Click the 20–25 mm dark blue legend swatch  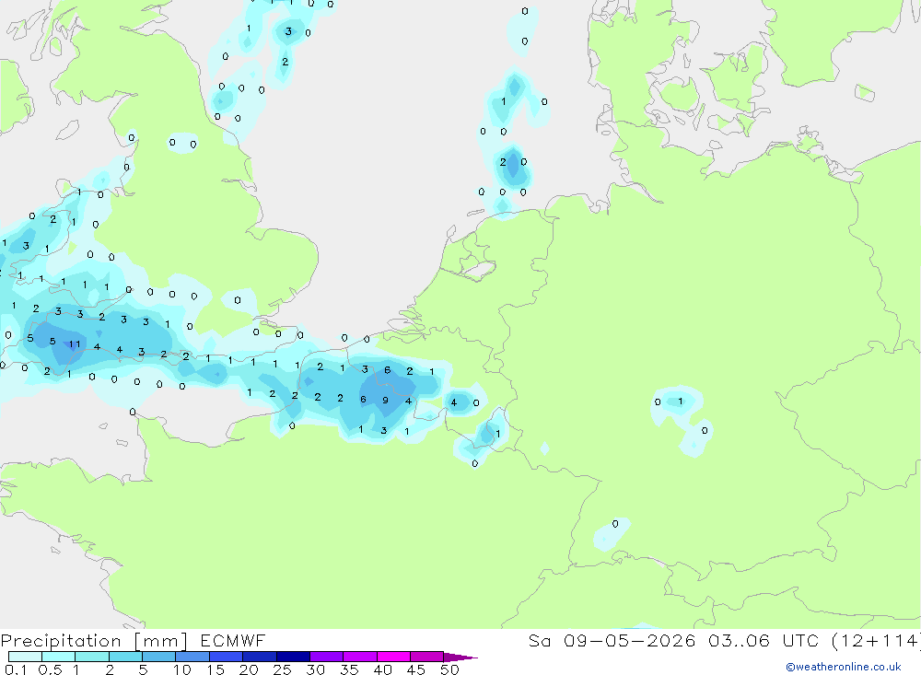coord(260,657)
